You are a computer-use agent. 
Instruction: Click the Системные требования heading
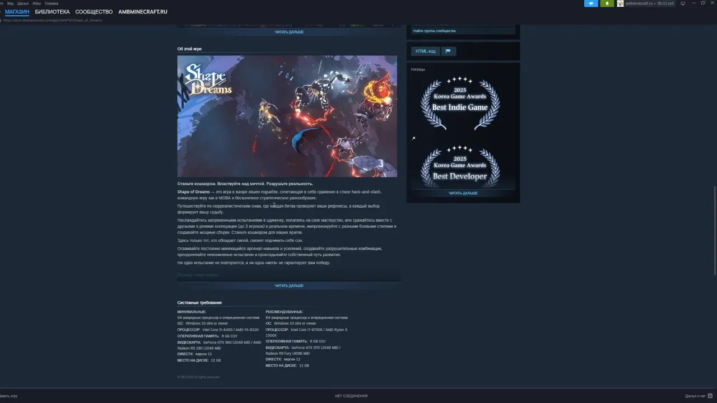(199, 303)
